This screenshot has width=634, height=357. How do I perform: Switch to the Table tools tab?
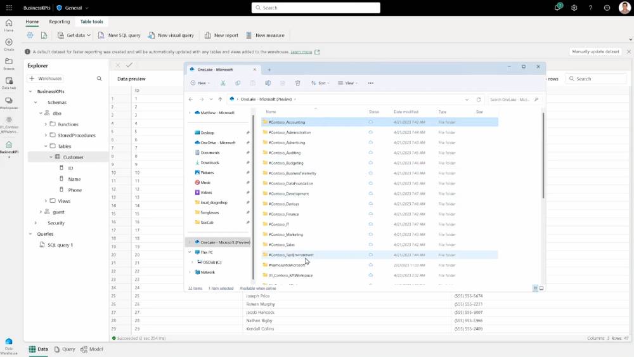pyautogui.click(x=92, y=22)
